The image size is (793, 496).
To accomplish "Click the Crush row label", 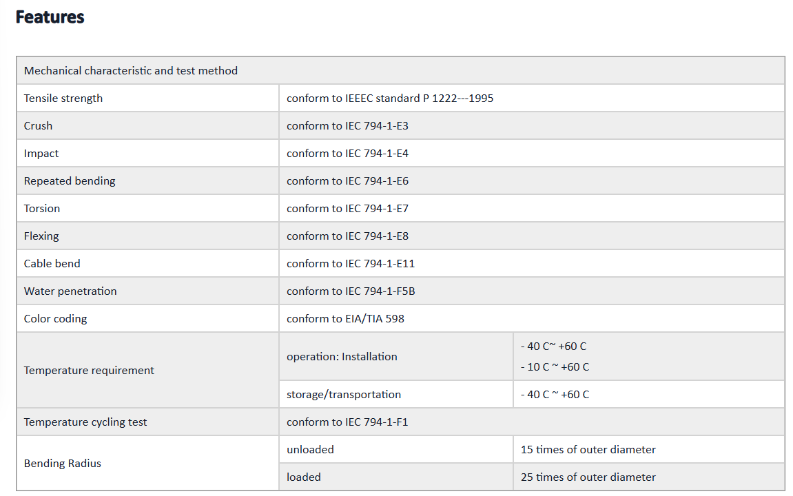I will coord(38,125).
